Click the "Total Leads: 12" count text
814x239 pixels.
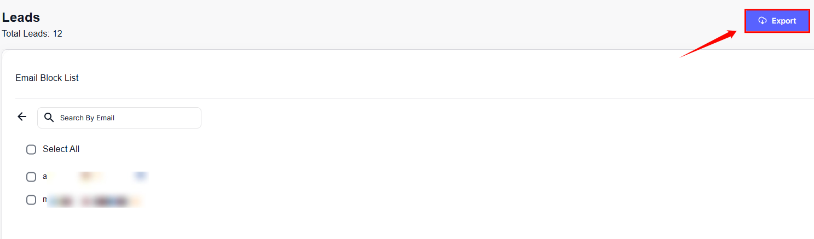click(32, 34)
